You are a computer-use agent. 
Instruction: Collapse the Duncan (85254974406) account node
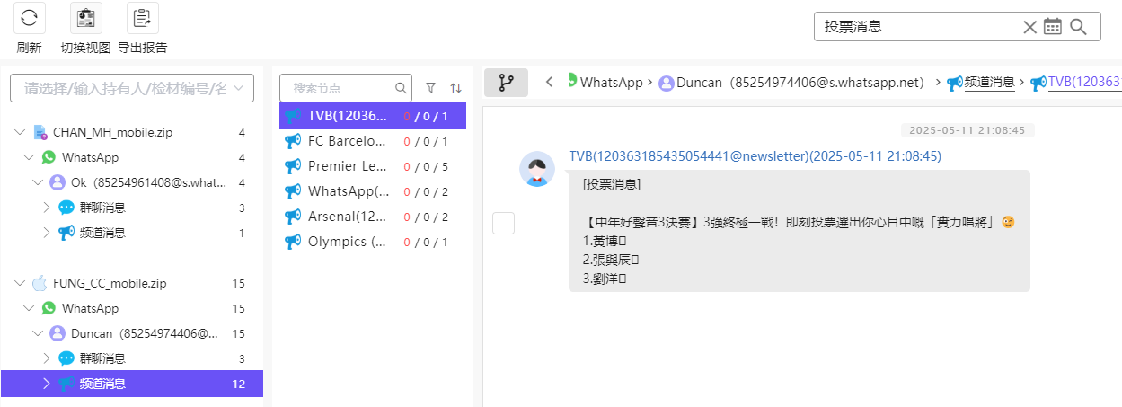38,333
